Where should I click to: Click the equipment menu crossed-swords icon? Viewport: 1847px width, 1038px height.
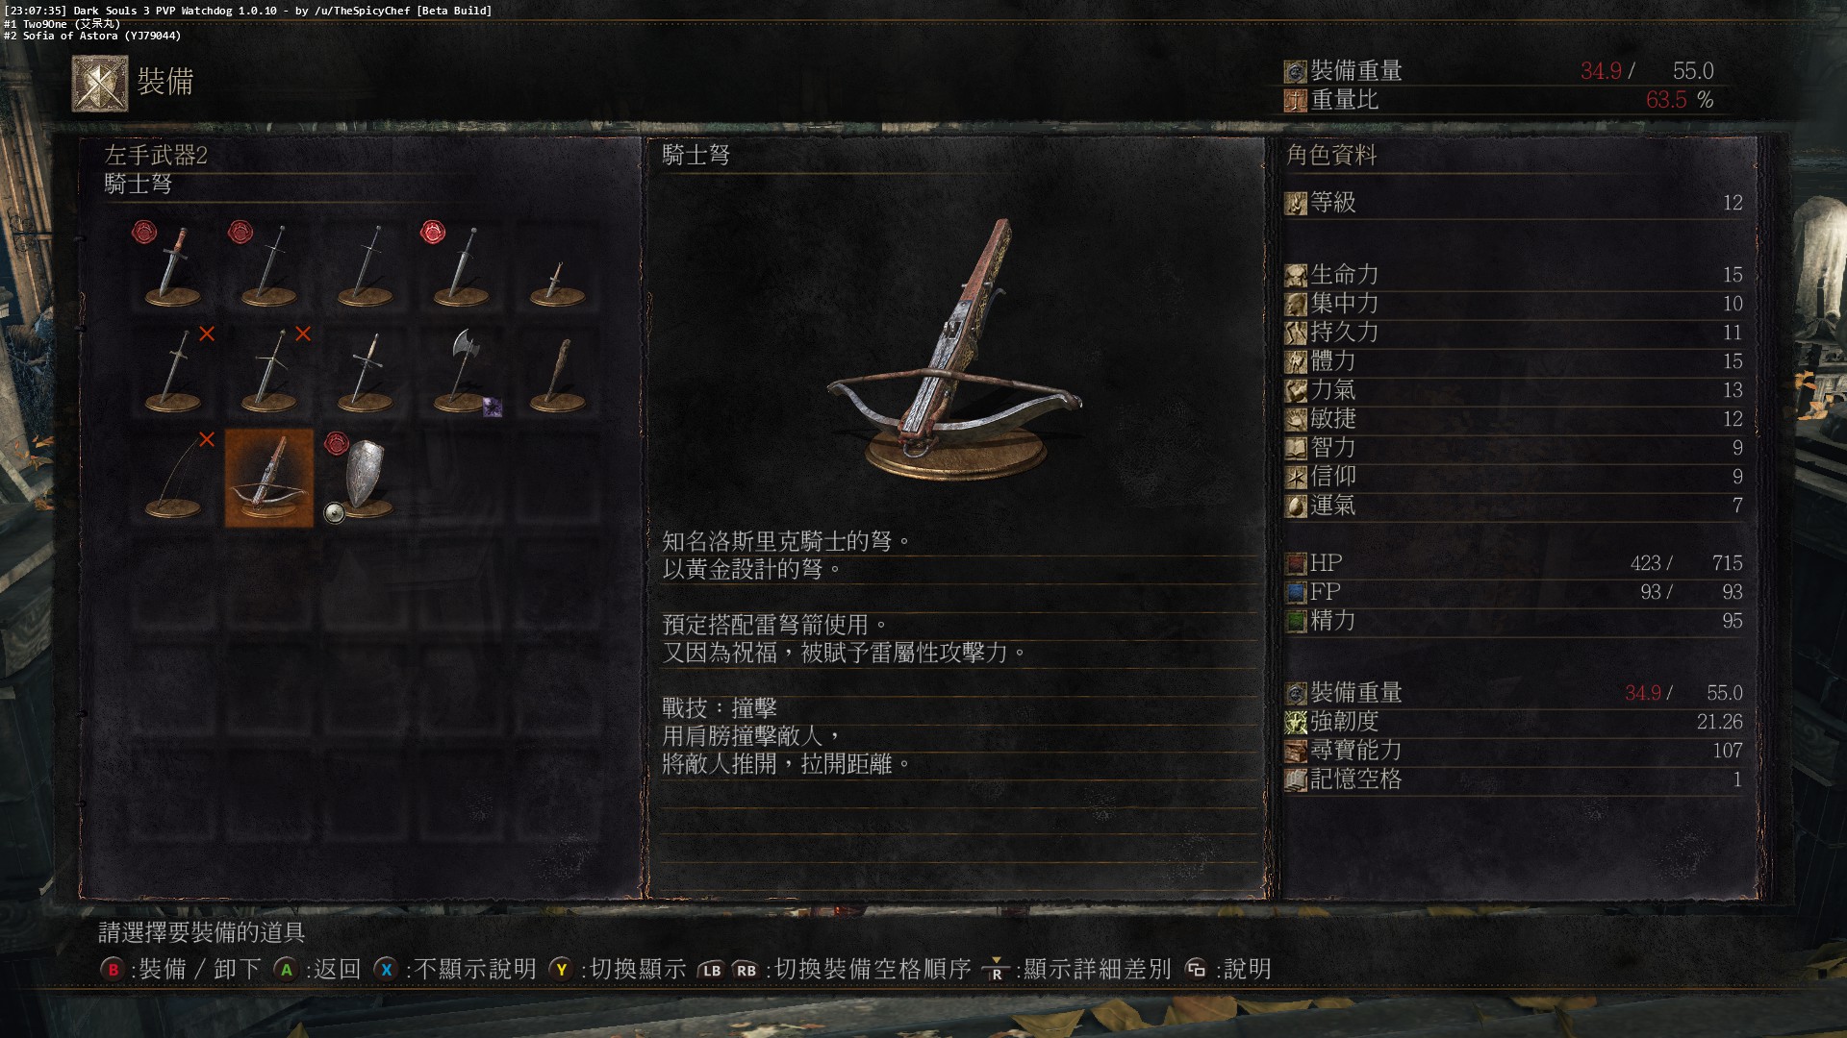(100, 84)
